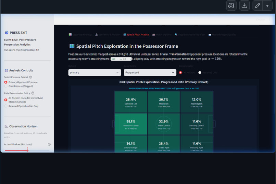Open the Match Explorer tab
Viewport: 276px width, 184px height.
point(162,35)
